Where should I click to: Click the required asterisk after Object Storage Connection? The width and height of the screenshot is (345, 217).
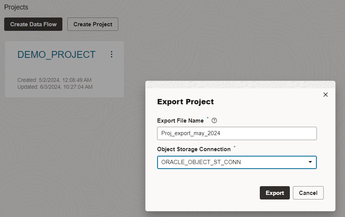(x=234, y=147)
